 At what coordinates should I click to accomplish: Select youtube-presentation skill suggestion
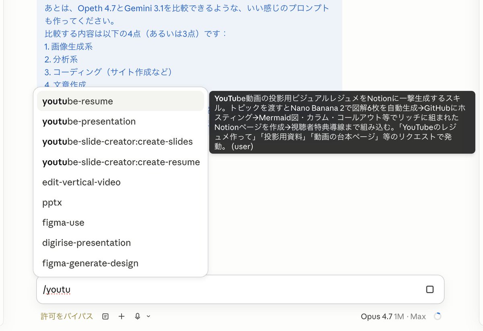point(120,121)
